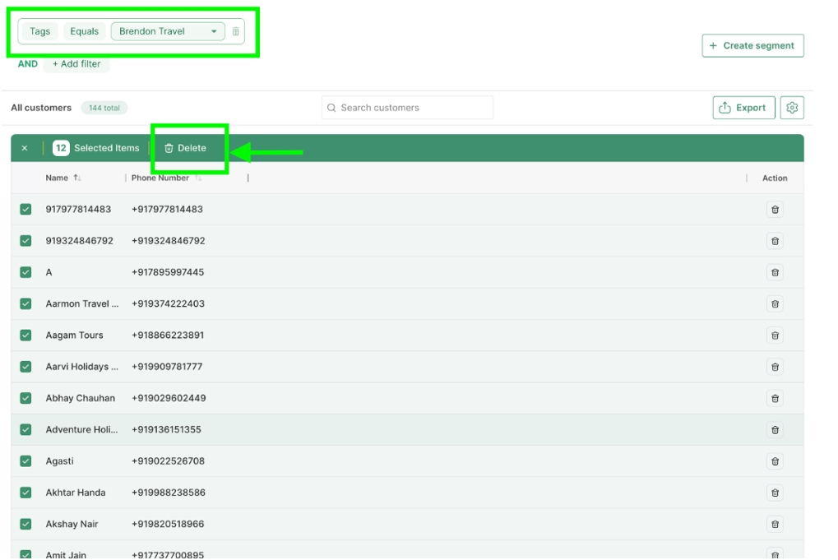Deselect the Adventure Holi... row checkbox
Screen dimensions: 838x560
click(25, 430)
